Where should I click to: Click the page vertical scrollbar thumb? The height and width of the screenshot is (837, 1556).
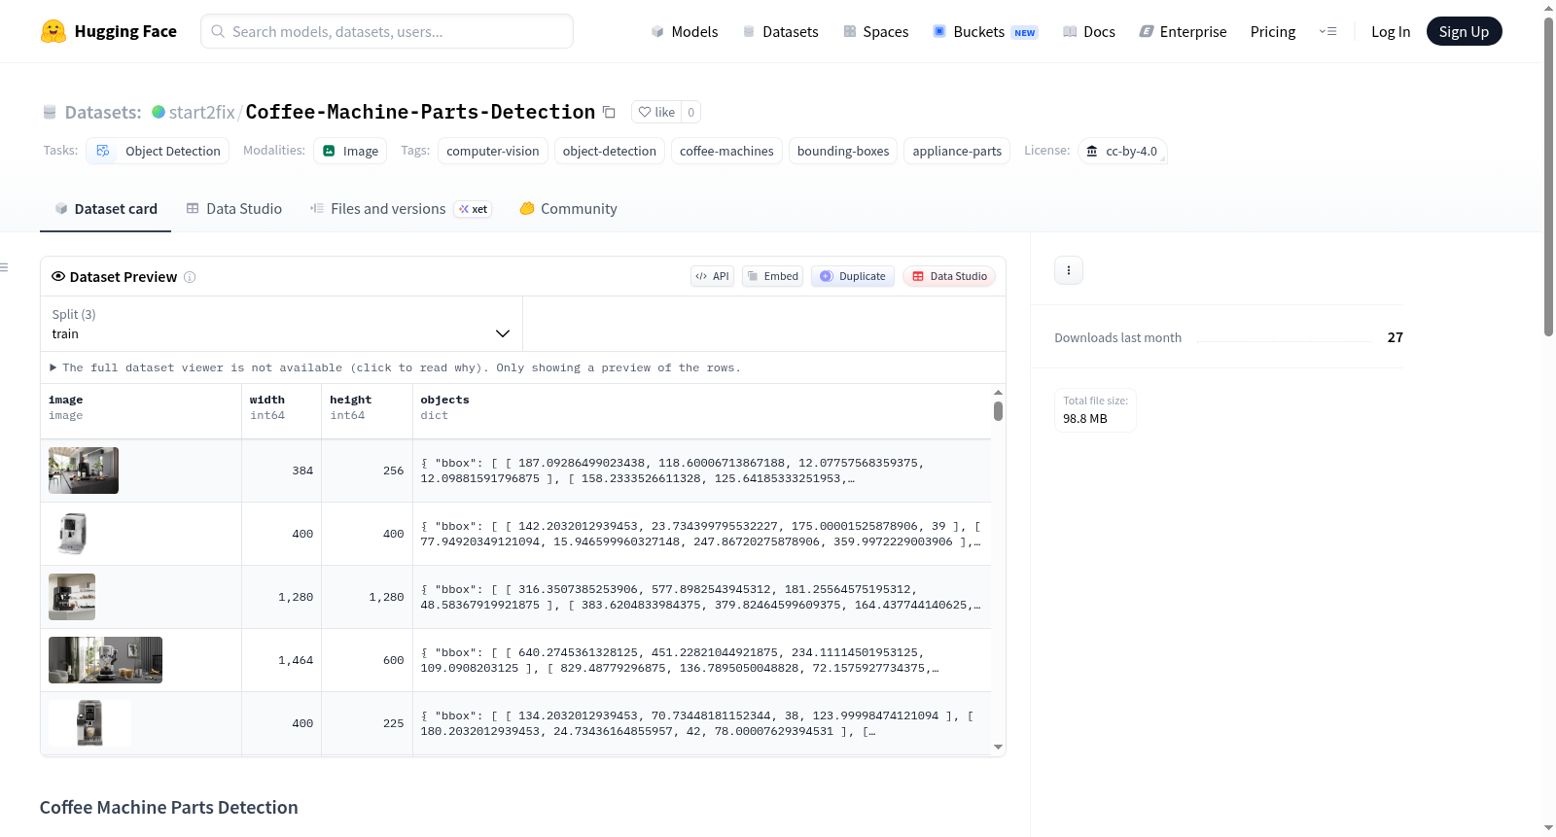1548,176
